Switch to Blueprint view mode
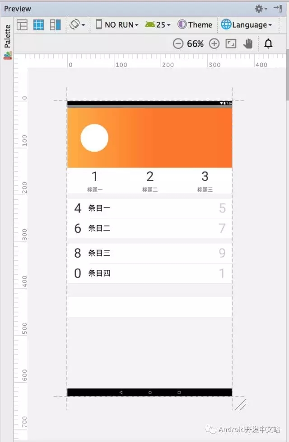Screen dimensions: 289x442 click(38, 25)
